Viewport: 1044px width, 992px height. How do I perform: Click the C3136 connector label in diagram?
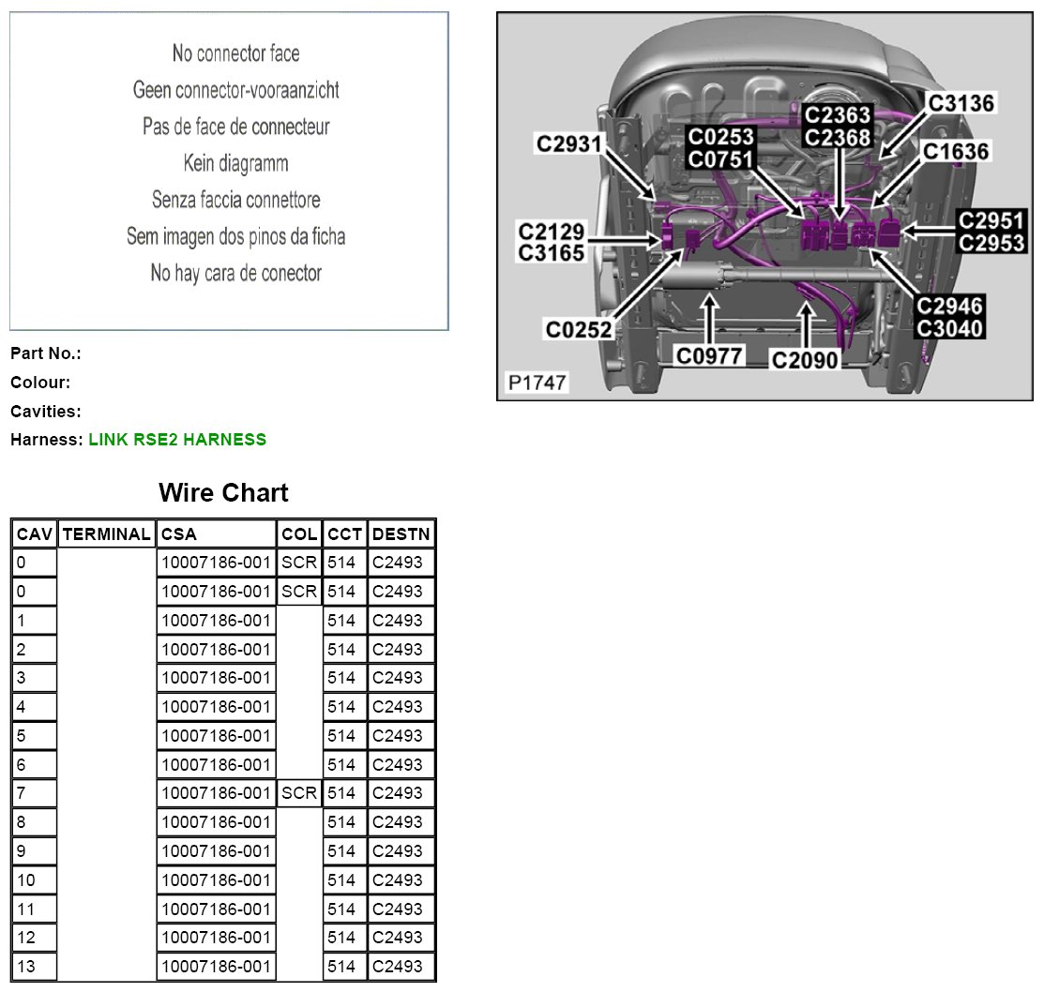click(961, 102)
